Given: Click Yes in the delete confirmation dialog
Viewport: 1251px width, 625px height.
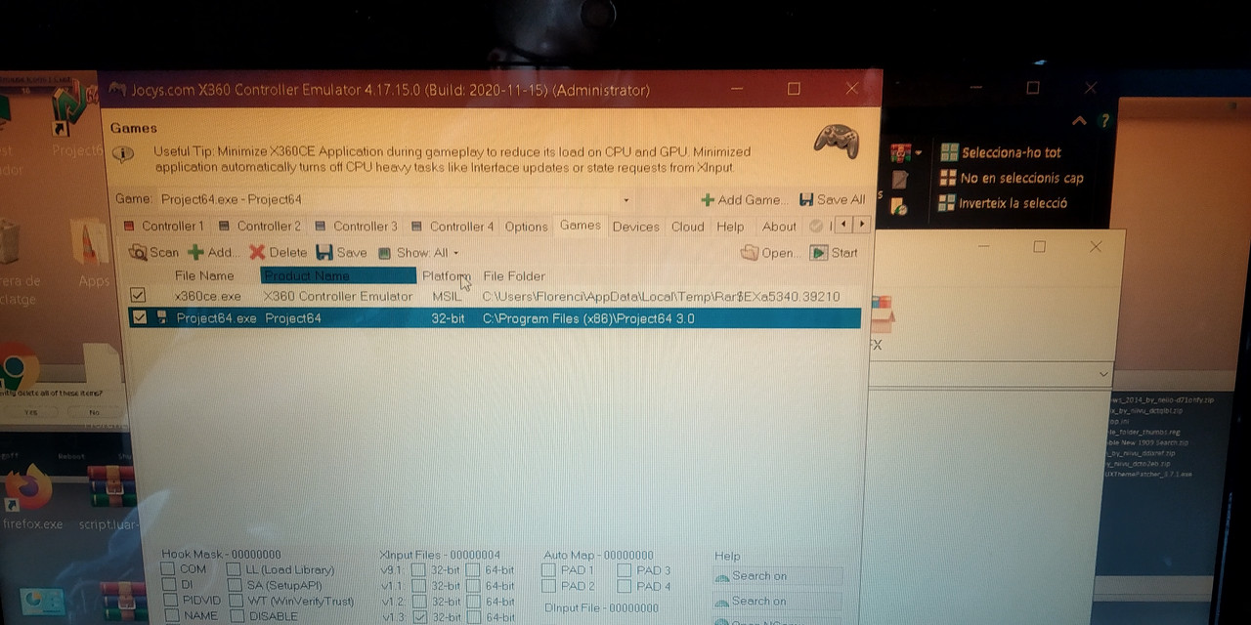Looking at the screenshot, I should coord(29,412).
